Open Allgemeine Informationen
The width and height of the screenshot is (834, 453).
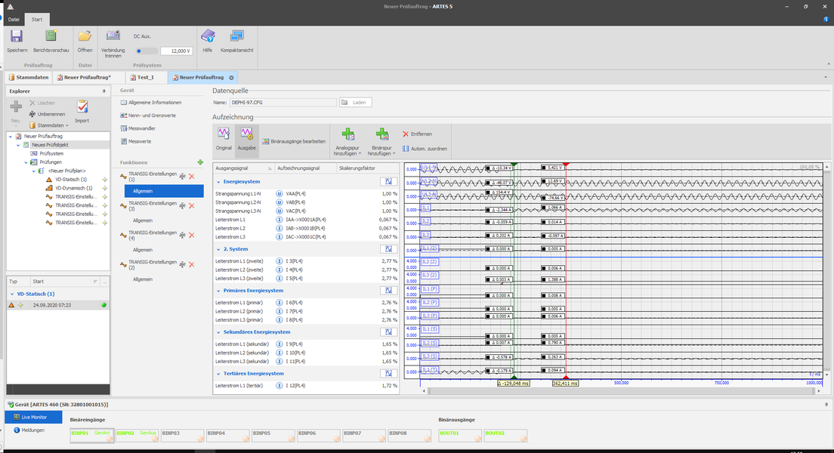151,103
